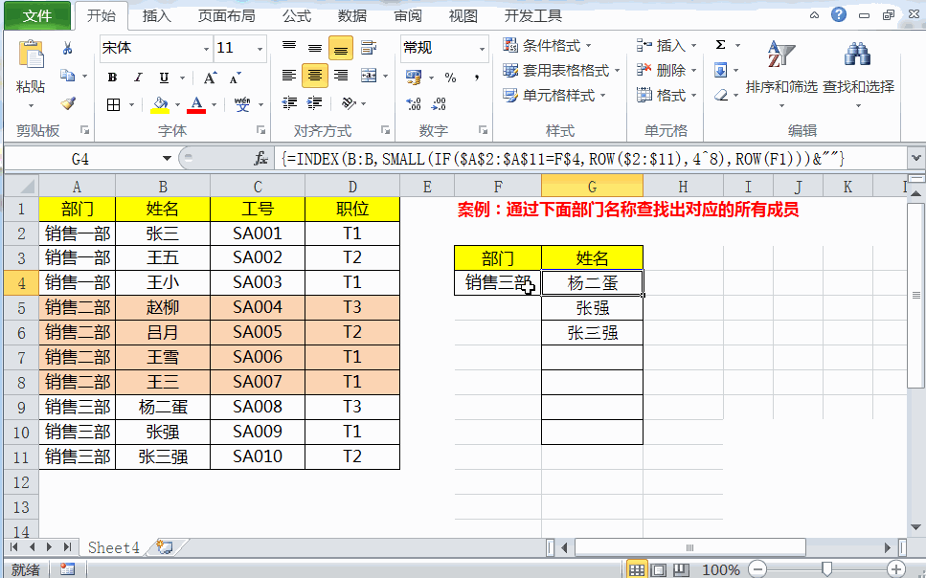Image resolution: width=926 pixels, height=578 pixels.
Task: Click the phonetic guide wén icon
Action: 242,104
